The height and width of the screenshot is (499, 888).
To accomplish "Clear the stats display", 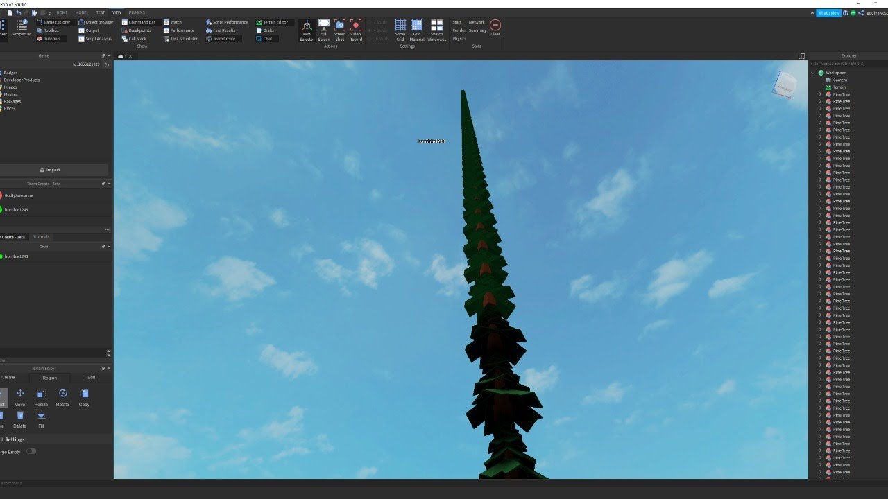I will 495,28.
